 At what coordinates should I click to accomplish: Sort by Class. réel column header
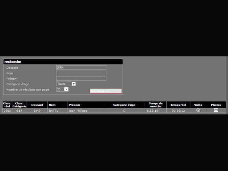click(x=7, y=105)
